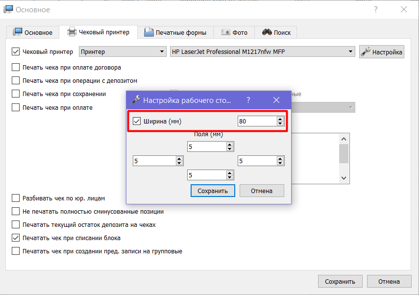The image size is (419, 295).
Task: Open the HP LaserJet printer dropdown
Action: (x=262, y=51)
